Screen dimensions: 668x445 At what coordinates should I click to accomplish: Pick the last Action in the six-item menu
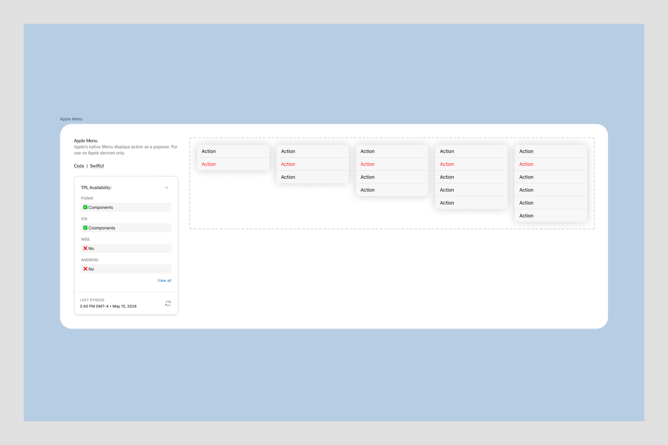click(x=551, y=215)
